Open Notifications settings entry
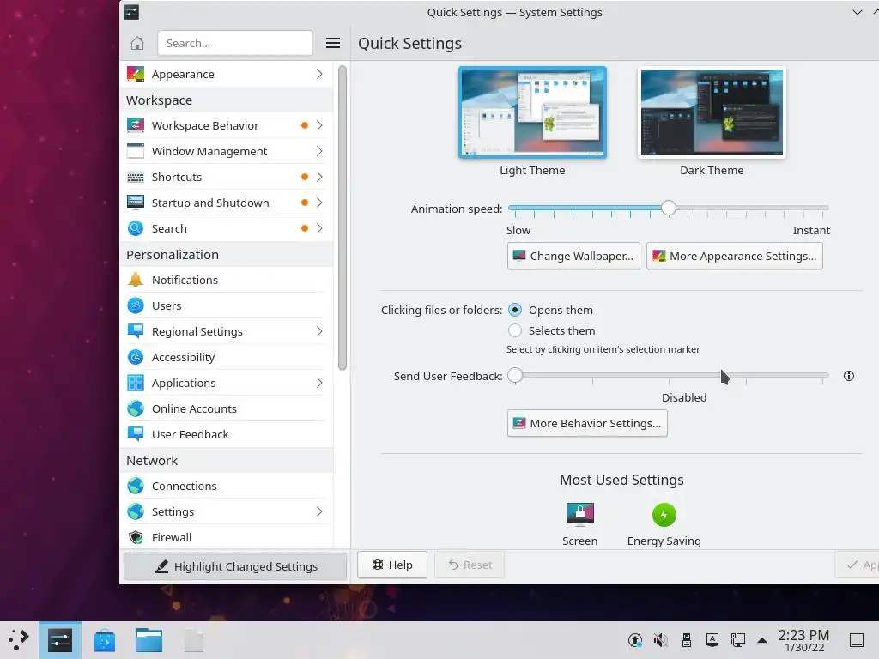This screenshot has height=659, width=879. (227, 280)
